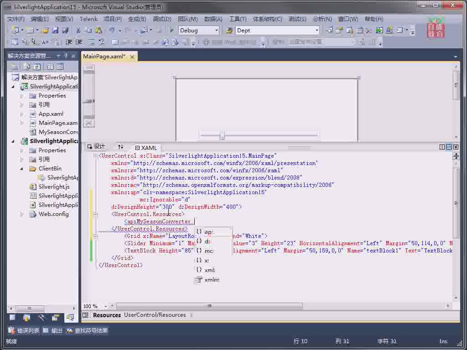
Task: Open the 调试(D) menu
Action: (x=162, y=19)
